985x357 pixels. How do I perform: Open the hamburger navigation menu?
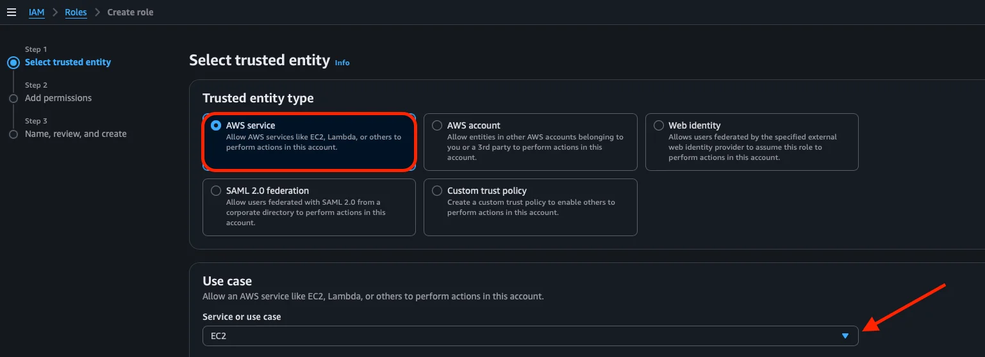(x=11, y=12)
